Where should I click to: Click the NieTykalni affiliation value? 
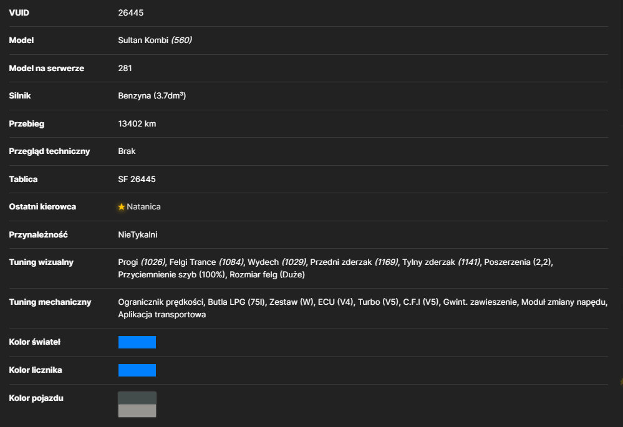click(137, 235)
